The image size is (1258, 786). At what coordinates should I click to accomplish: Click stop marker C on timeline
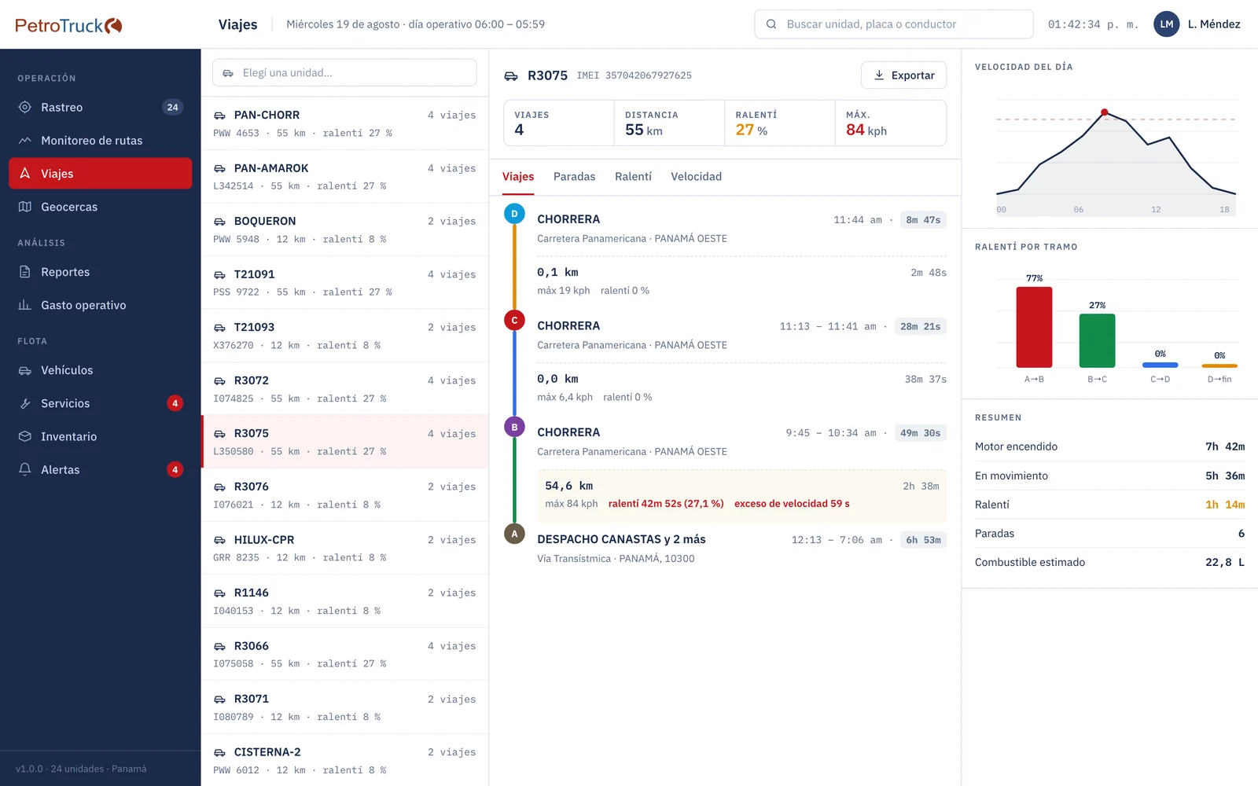[514, 320]
